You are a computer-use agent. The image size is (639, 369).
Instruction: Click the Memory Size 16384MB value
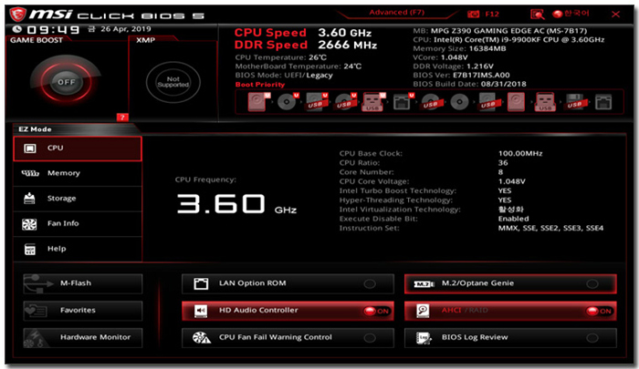click(487, 49)
